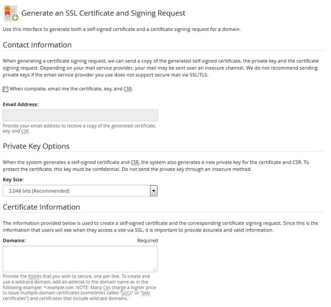Screen dimensions: 331x307
Task: Open the Key Size '2,048 bits (Recommended)' dropdown
Action: pyautogui.click(x=80, y=191)
